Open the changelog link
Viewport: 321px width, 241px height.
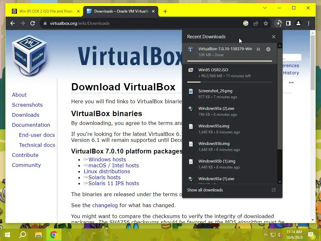pyautogui.click(x=105, y=205)
